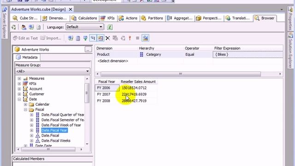295x166 pixels.
Task: Click the Add Calculated Member icon
Action: (71, 38)
